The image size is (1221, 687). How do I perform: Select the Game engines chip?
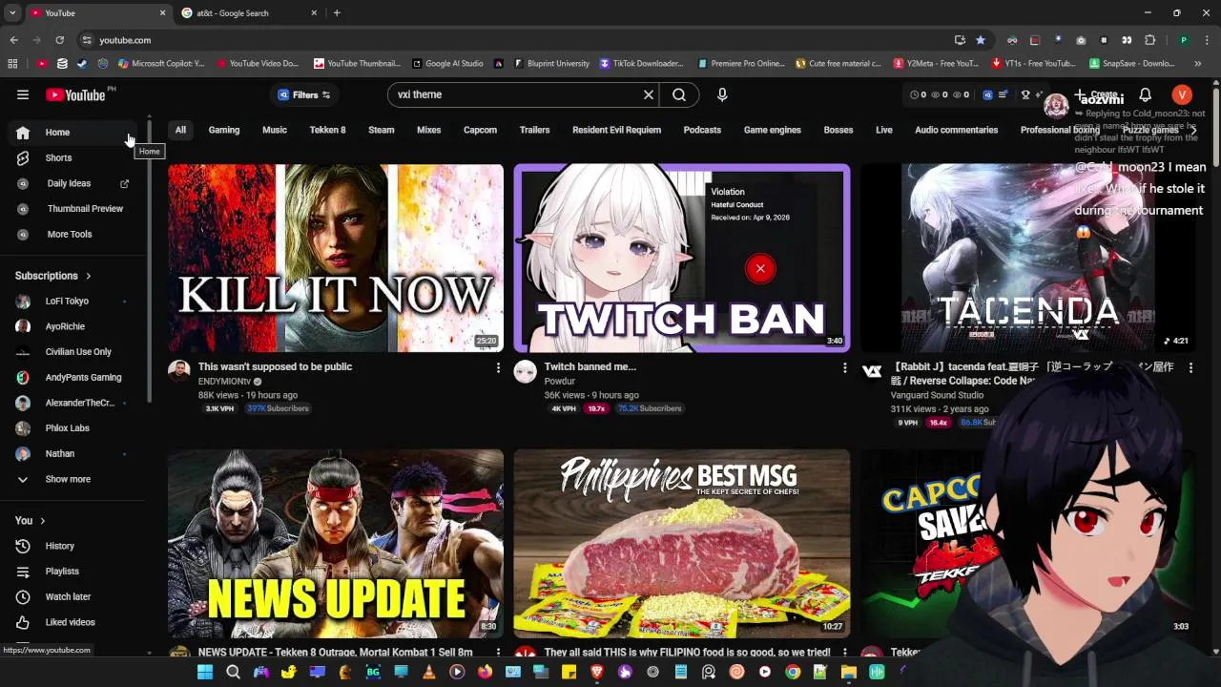[x=773, y=130]
